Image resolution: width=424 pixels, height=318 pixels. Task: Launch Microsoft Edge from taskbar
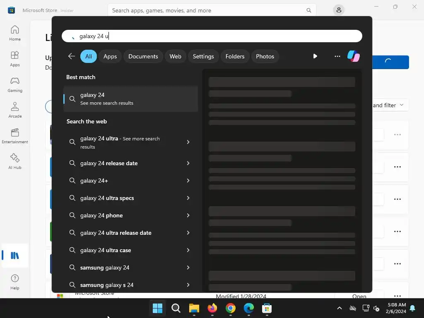248,308
